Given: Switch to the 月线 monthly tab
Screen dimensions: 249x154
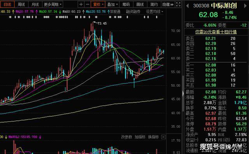Looking at the screenshot, I should [35, 4].
